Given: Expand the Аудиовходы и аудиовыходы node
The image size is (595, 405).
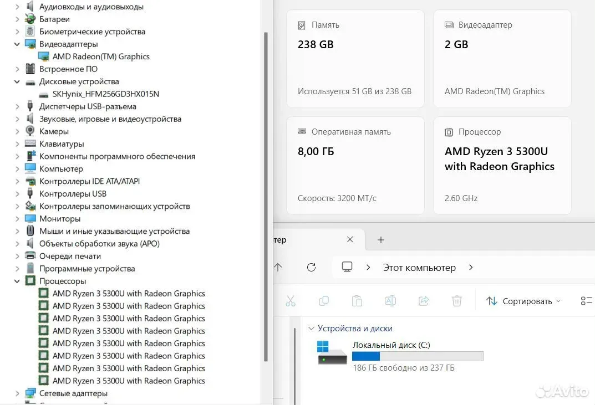Looking at the screenshot, I should click(17, 7).
